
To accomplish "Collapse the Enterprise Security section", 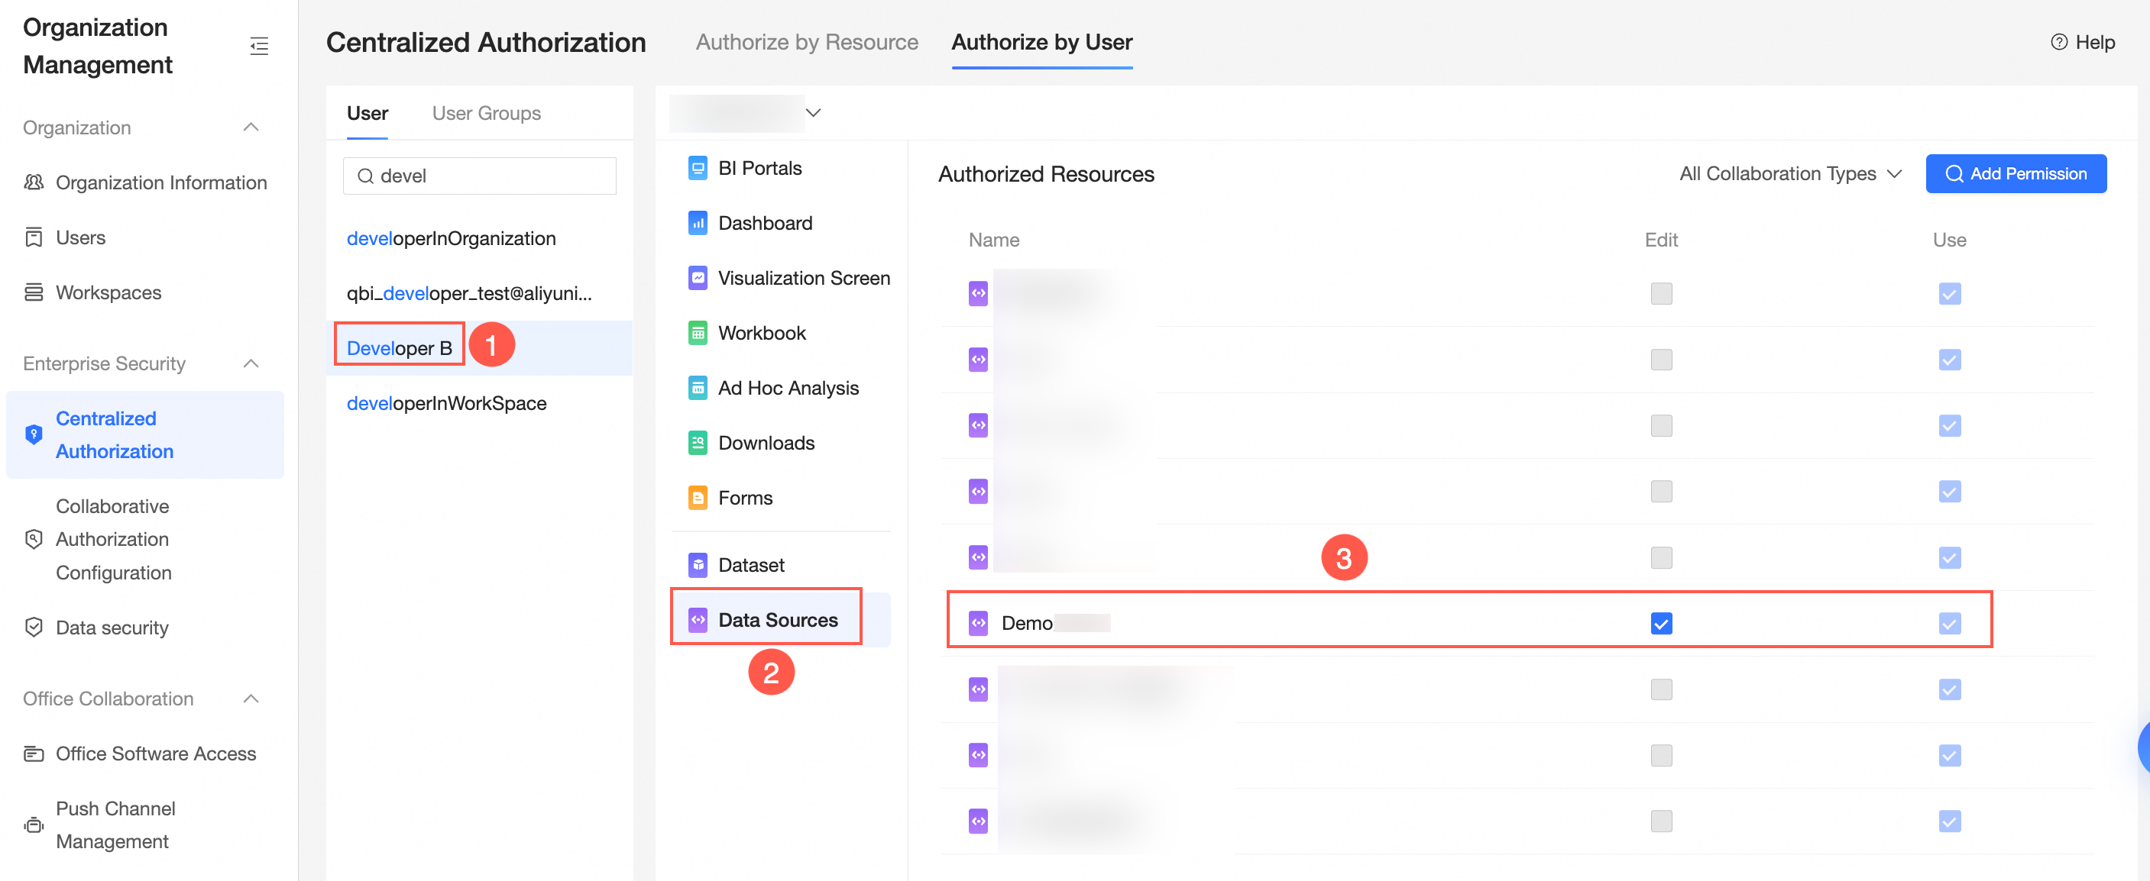I will (x=251, y=363).
